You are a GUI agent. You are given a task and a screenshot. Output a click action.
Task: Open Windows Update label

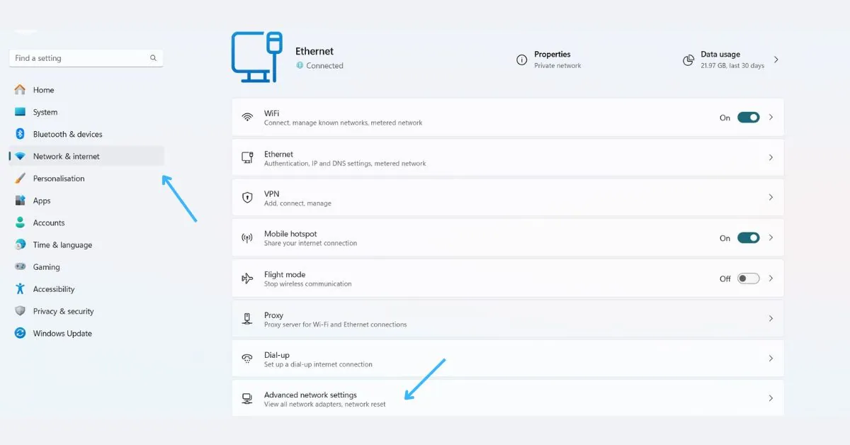(x=62, y=333)
